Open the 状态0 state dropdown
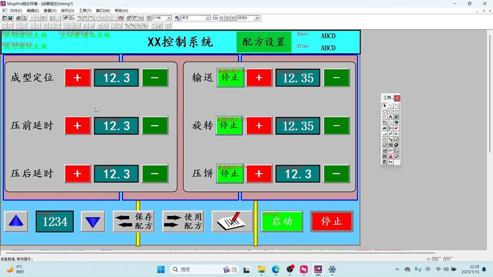 tap(257, 18)
